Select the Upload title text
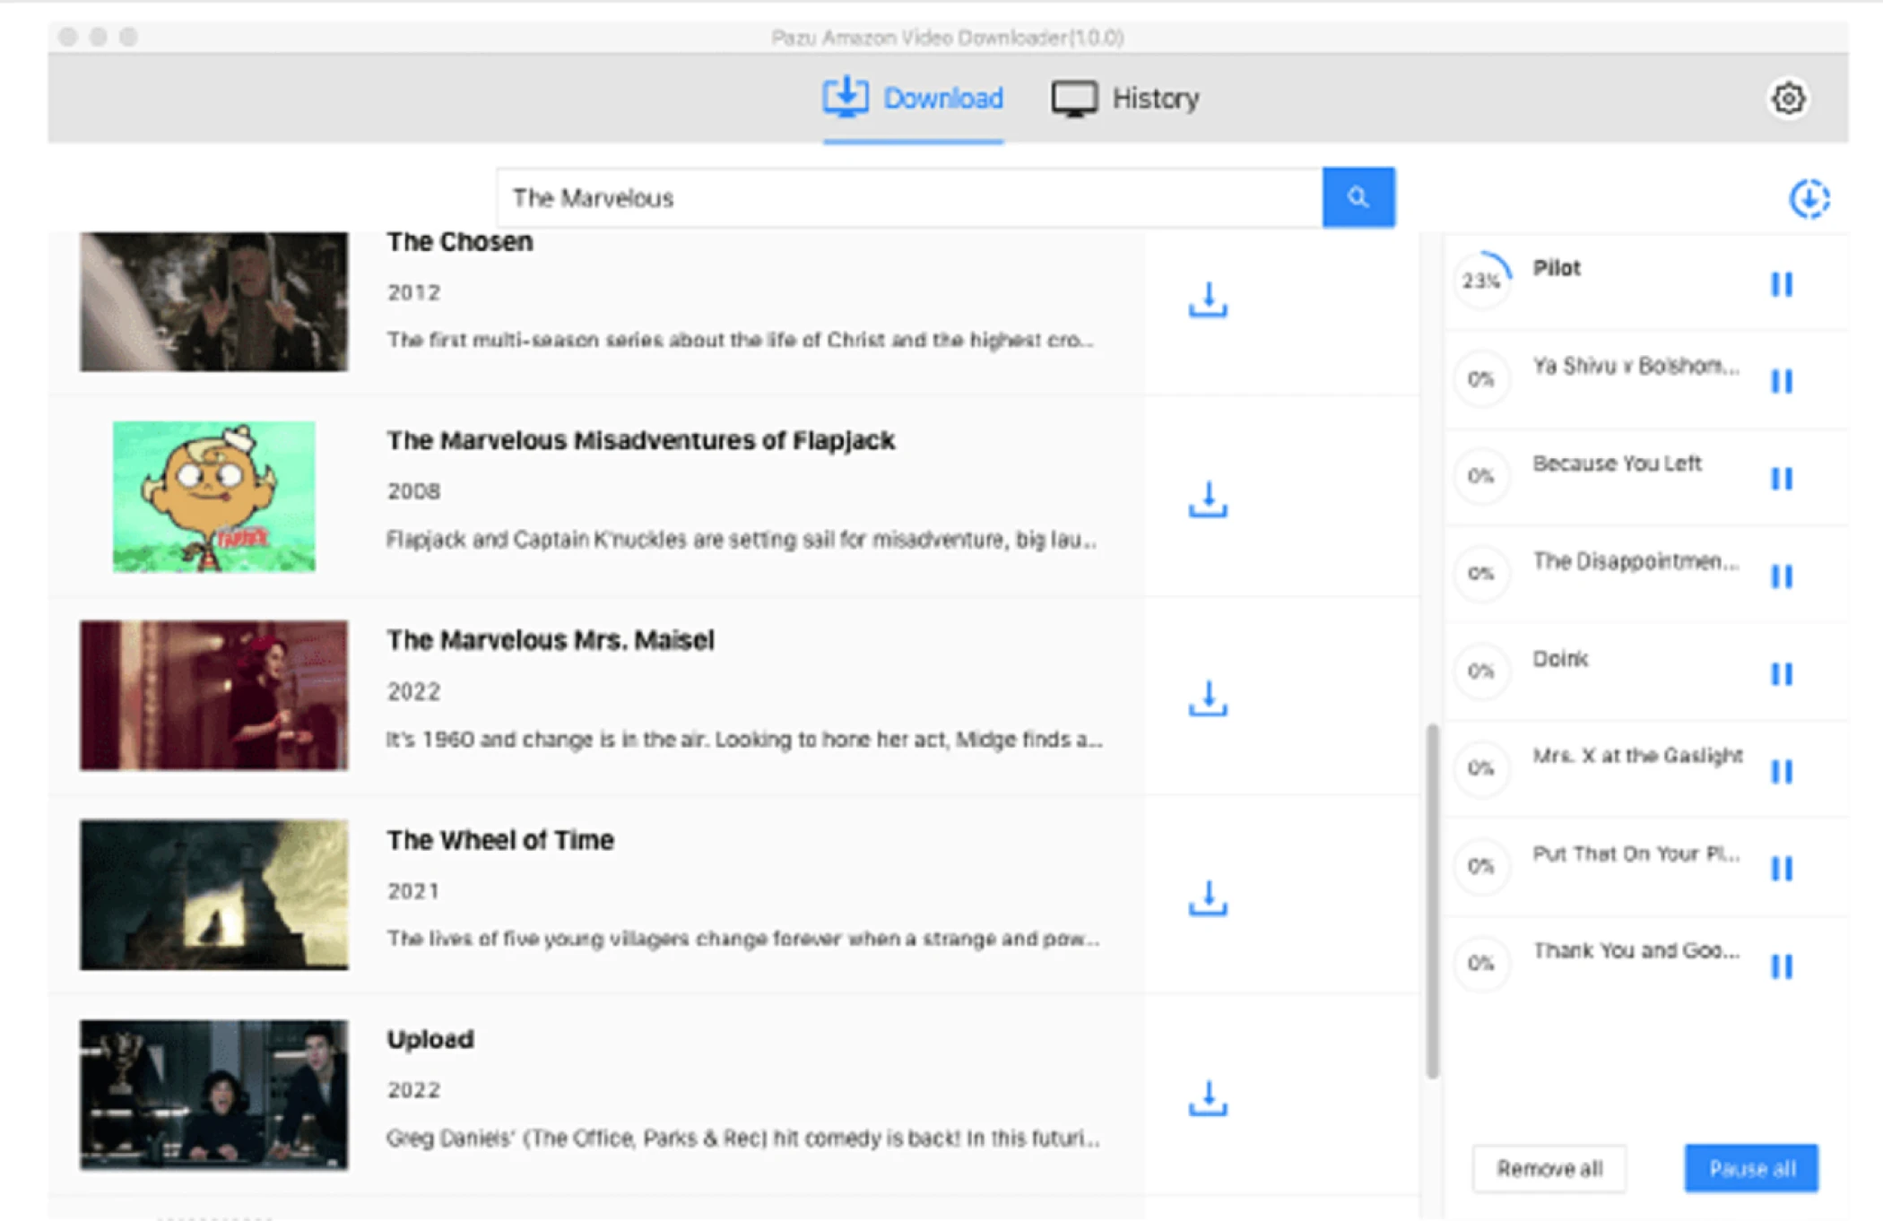The image size is (1883, 1221). pos(430,1039)
